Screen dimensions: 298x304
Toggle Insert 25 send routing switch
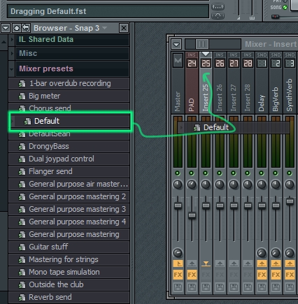[x=206, y=263]
